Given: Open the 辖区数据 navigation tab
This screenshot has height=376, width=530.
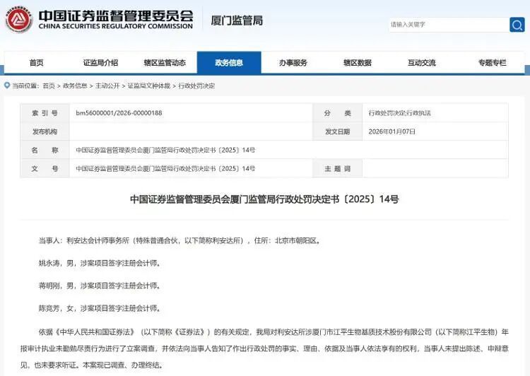Looking at the screenshot, I should pos(358,63).
